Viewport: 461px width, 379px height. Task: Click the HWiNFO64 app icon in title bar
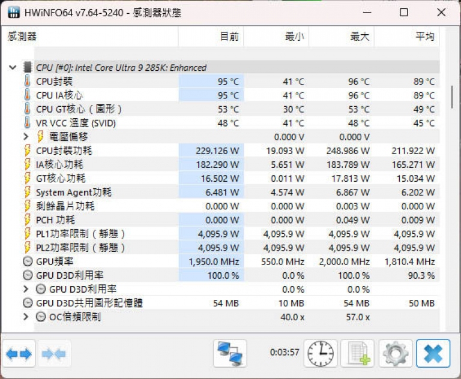tap(14, 13)
